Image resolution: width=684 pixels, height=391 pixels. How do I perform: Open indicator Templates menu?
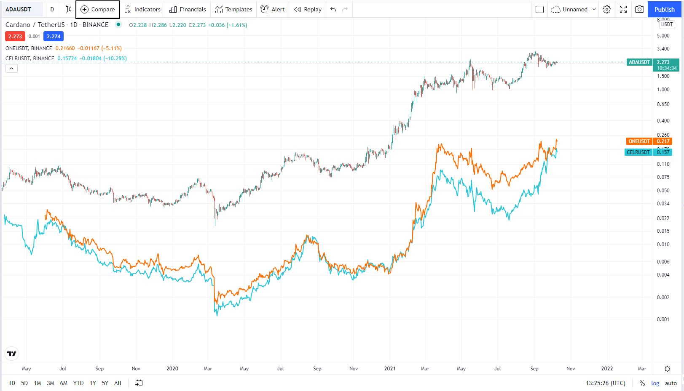coord(233,9)
